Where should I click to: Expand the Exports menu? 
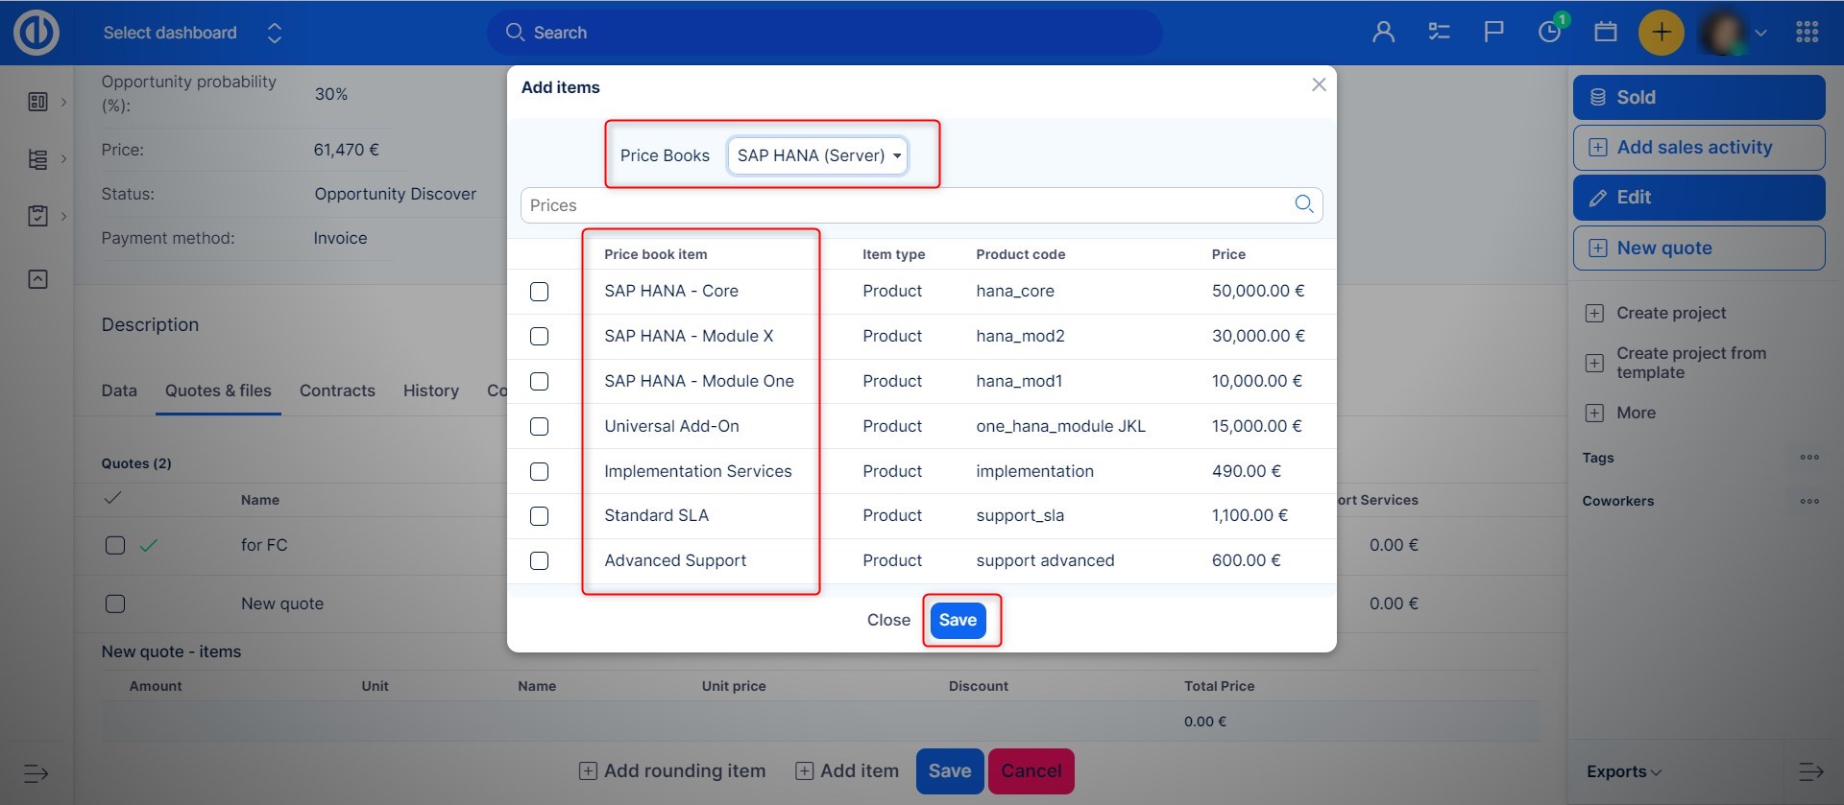tap(1623, 771)
